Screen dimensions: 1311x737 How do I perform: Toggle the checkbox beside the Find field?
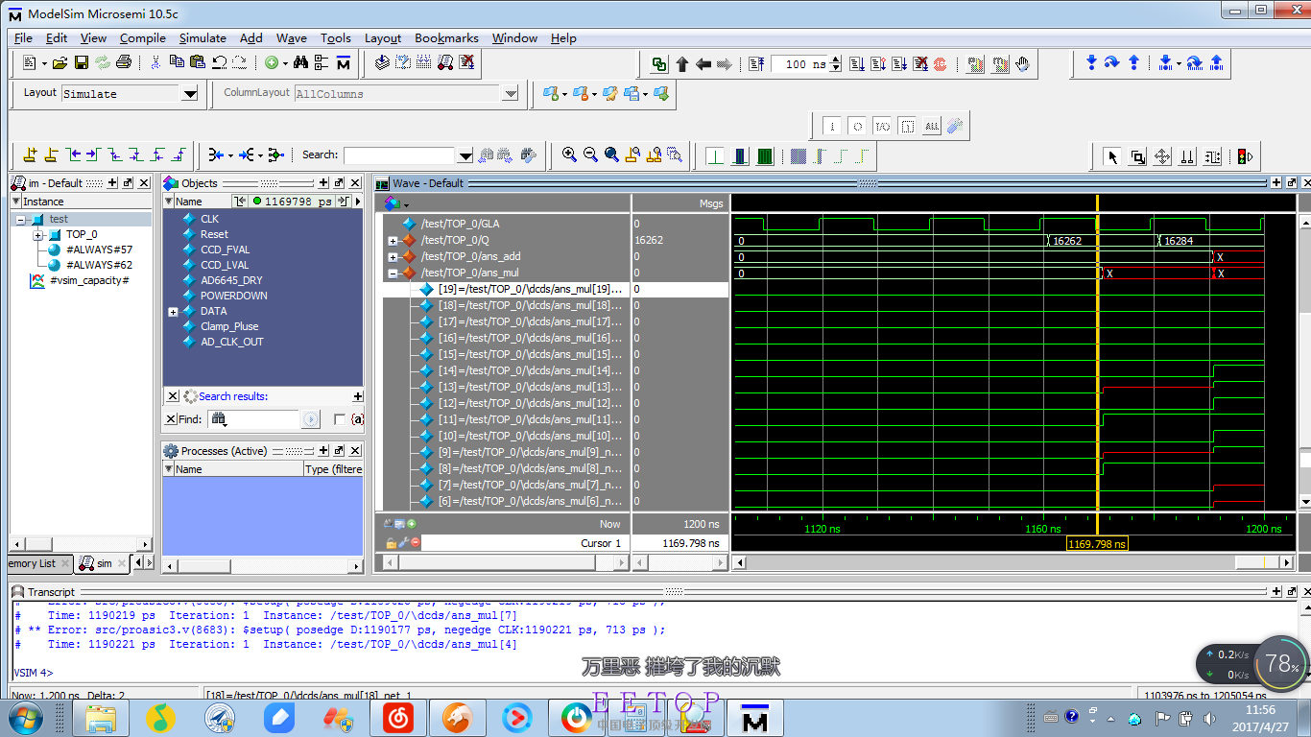click(x=339, y=419)
